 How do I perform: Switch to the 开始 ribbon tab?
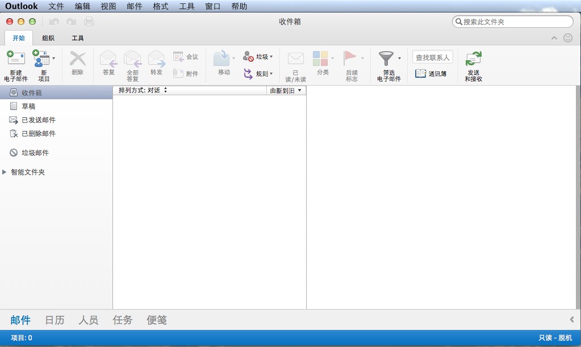pos(19,38)
